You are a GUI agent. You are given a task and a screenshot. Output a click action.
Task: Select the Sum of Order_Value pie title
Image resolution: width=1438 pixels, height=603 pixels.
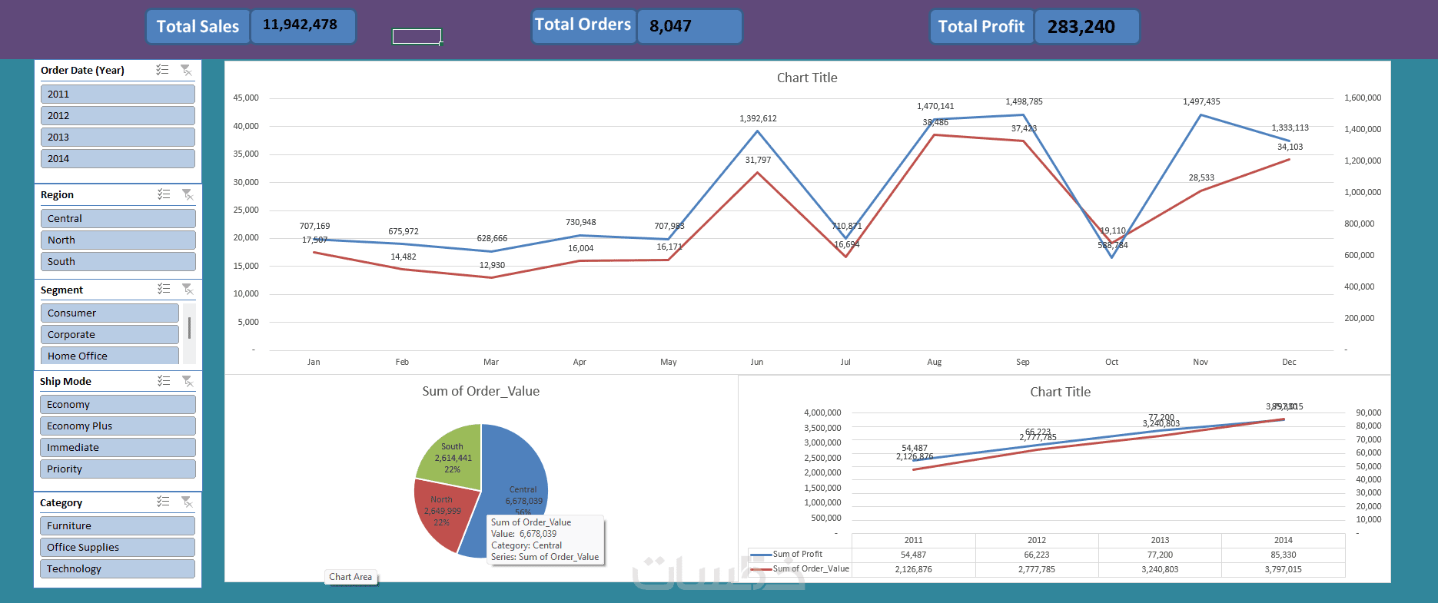pyautogui.click(x=481, y=391)
